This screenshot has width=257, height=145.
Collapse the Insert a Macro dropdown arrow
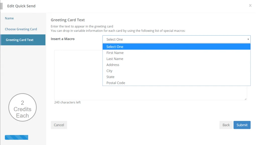[x=248, y=39]
